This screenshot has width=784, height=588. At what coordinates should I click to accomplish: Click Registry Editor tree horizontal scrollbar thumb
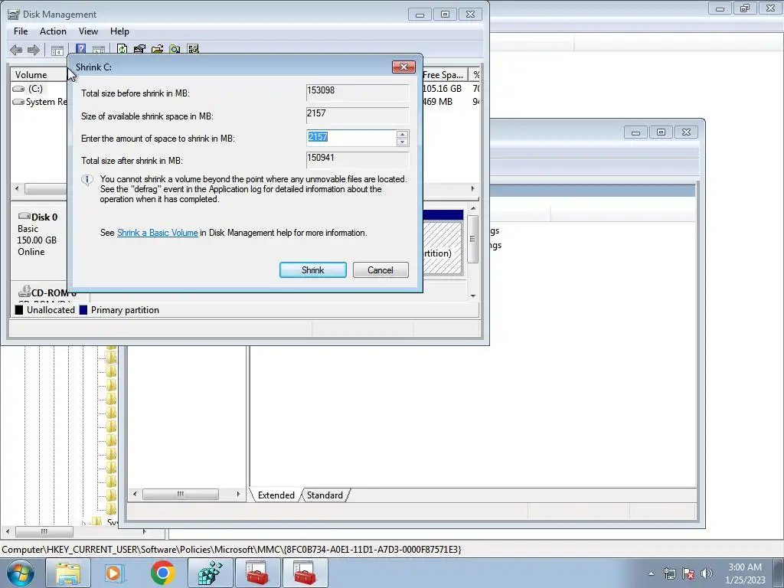click(x=44, y=531)
